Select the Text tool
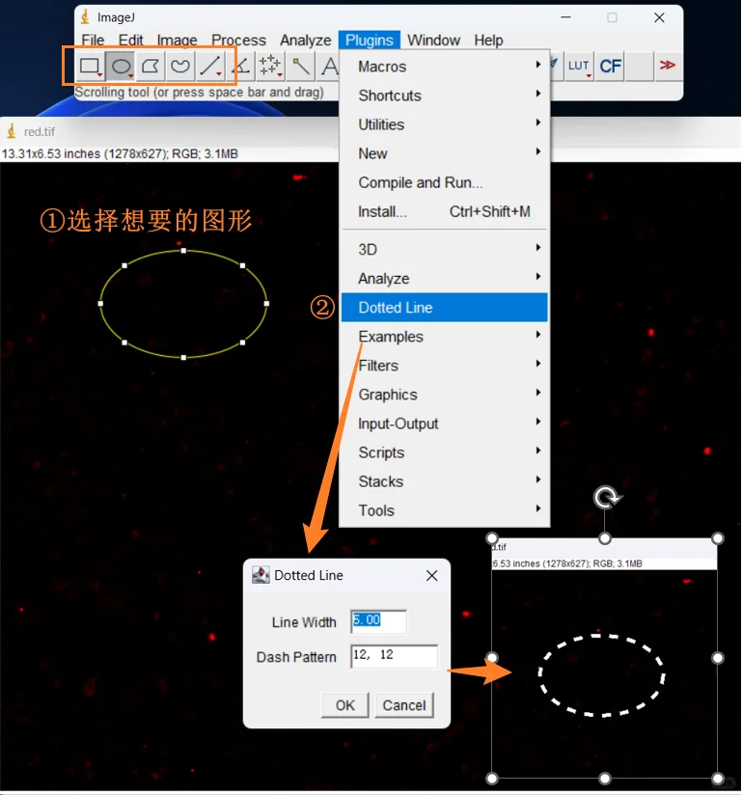This screenshot has height=795, width=742. 329,66
